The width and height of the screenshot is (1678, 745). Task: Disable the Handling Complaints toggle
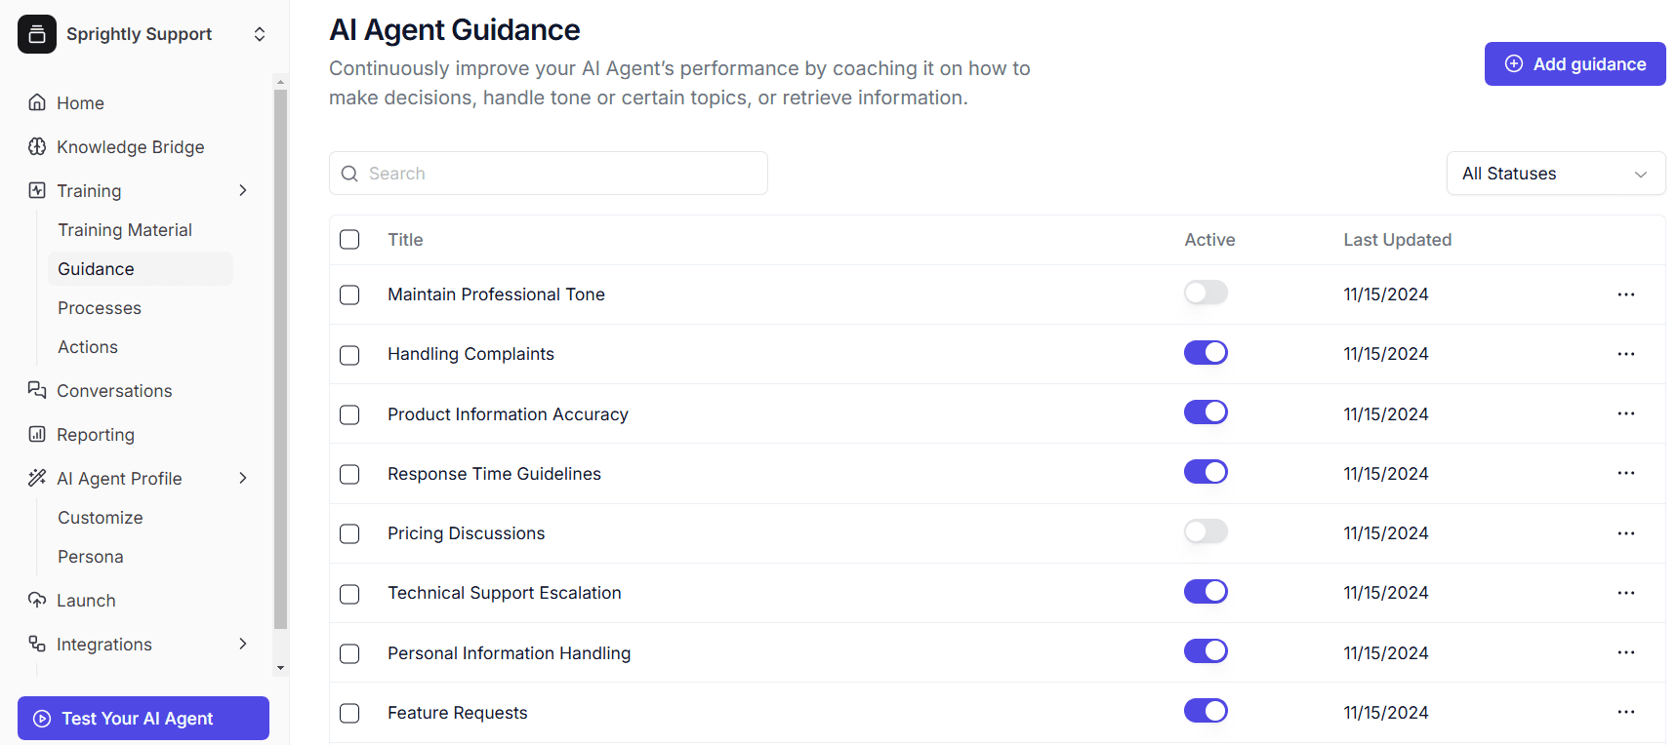(1206, 352)
